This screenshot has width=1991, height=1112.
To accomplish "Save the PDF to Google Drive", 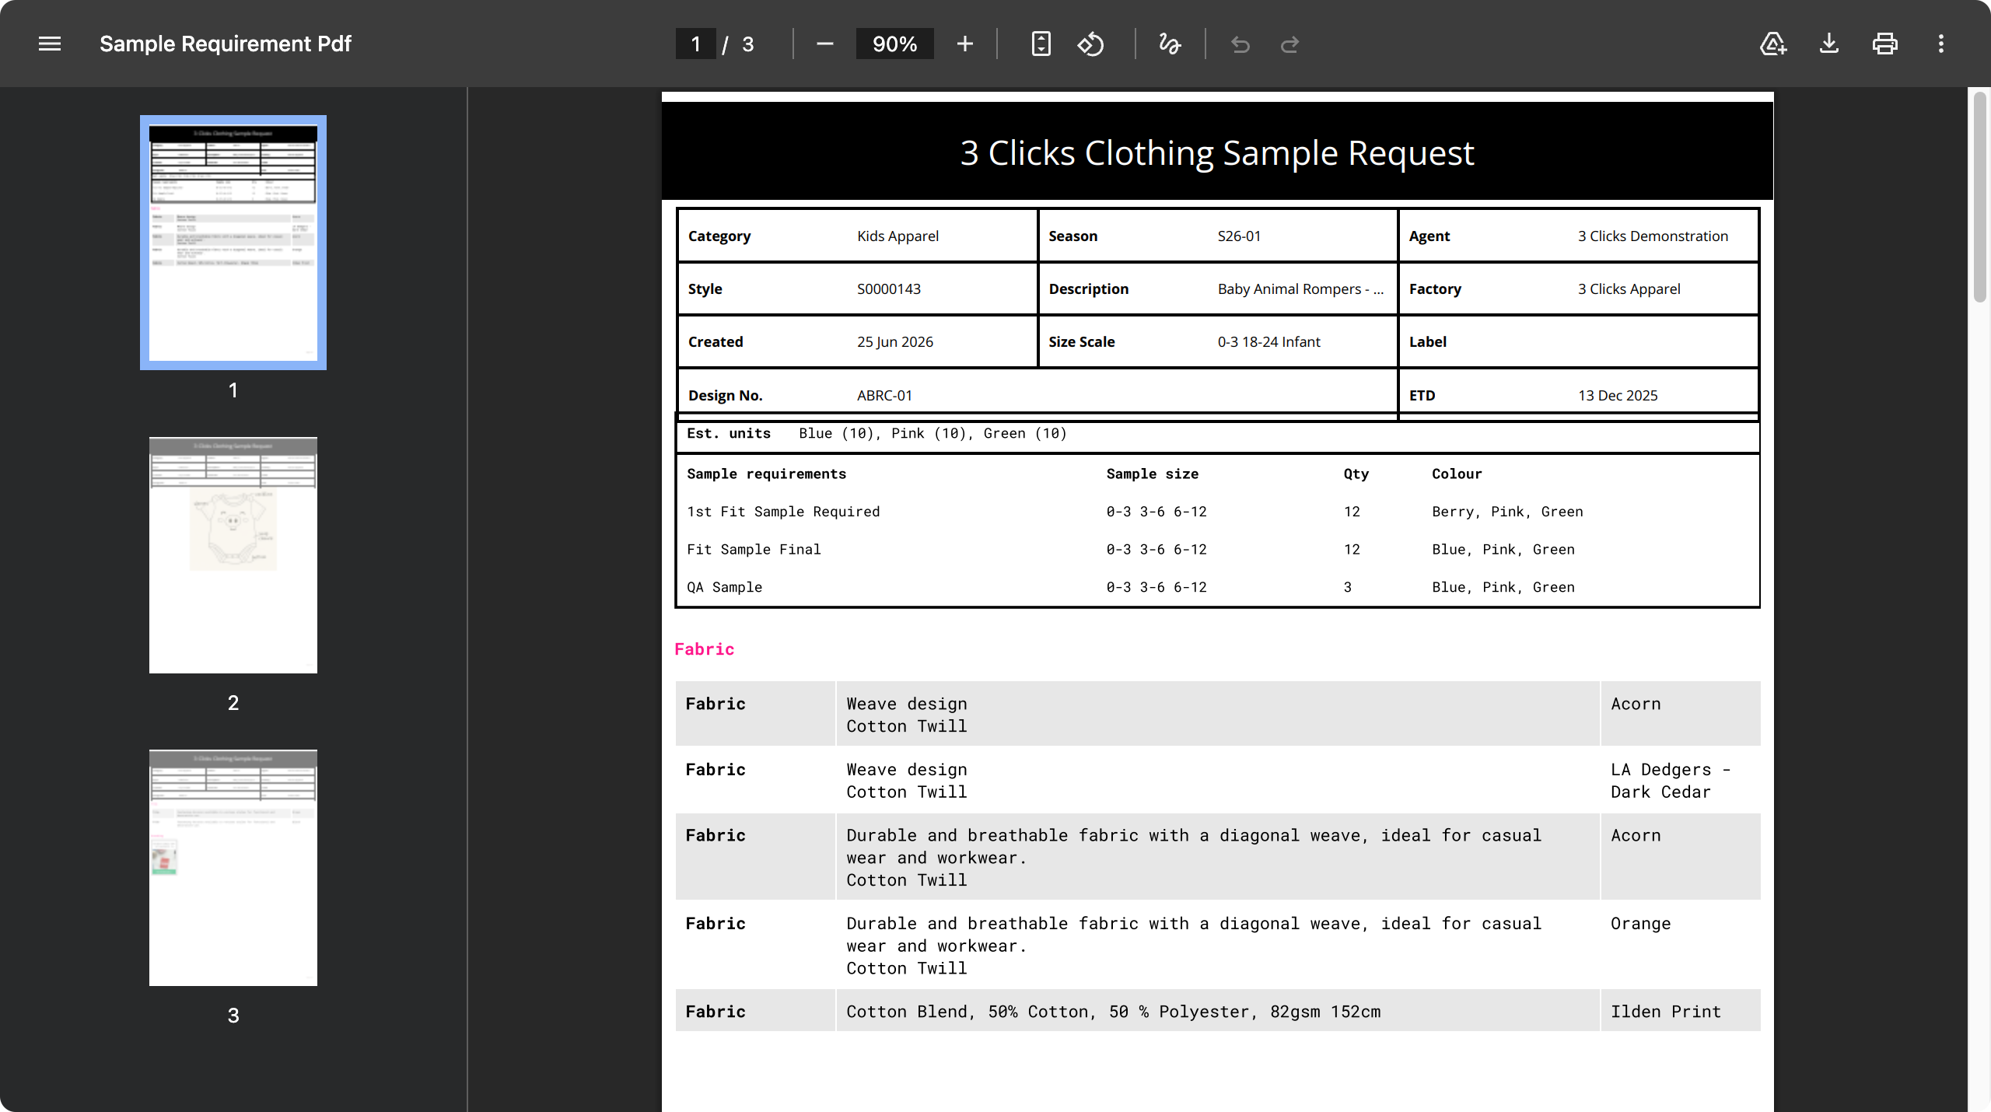I will click(1773, 44).
